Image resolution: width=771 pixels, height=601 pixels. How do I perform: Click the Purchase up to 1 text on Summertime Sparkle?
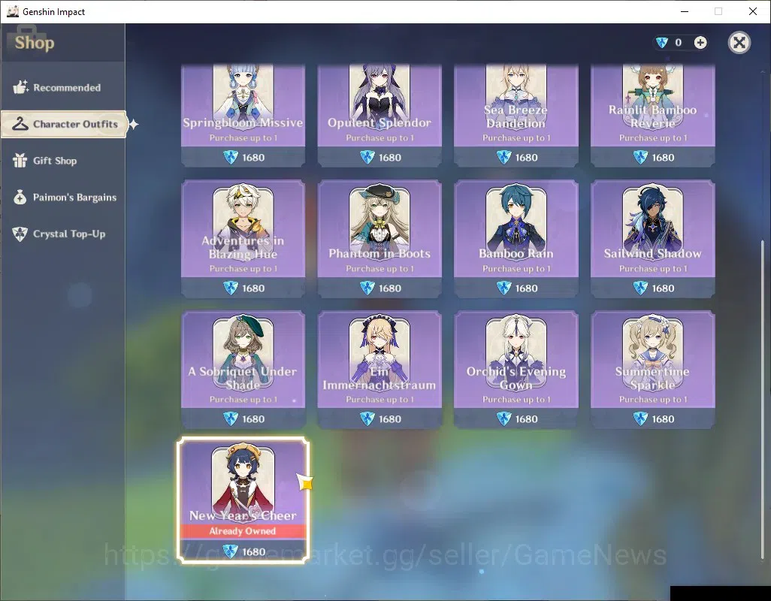point(653,400)
